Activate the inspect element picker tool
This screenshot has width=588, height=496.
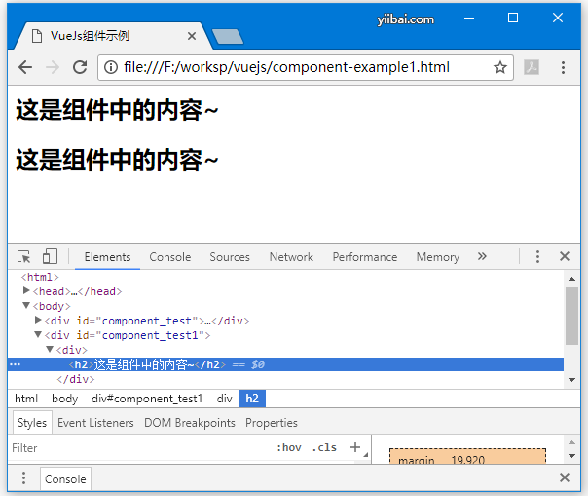click(x=24, y=257)
